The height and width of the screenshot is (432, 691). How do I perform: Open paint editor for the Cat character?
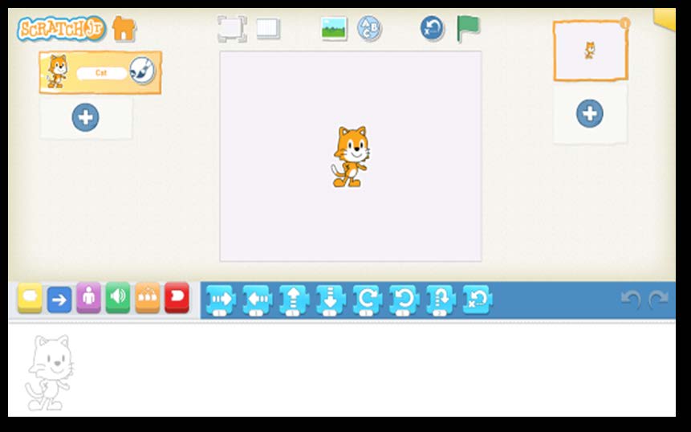(x=142, y=71)
